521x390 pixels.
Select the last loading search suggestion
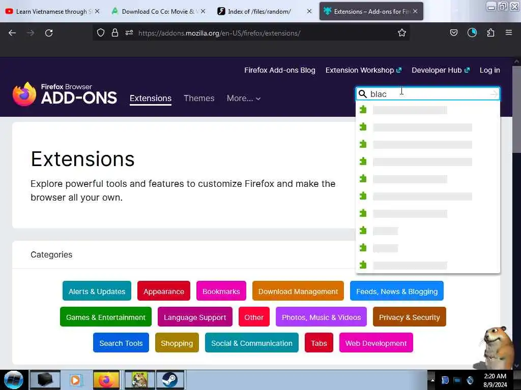point(428,265)
